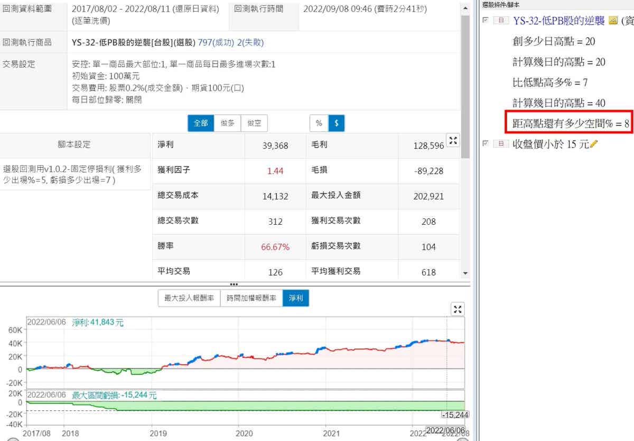Click the script icon beside YS-32-低PB股的逆襲
This screenshot has height=441, width=634.
(x=613, y=21)
